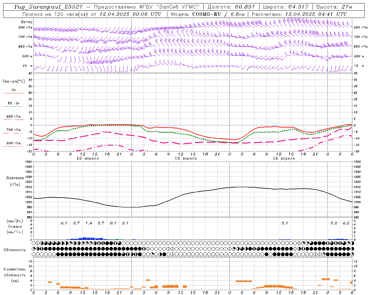
Task: Click the "Td 2м" dew point legend label
Action: pyautogui.click(x=14, y=103)
